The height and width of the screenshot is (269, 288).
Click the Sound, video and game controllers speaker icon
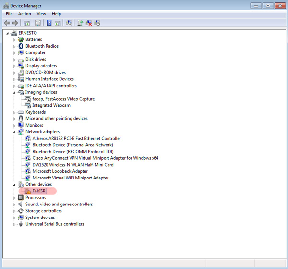pyautogui.click(x=20, y=204)
